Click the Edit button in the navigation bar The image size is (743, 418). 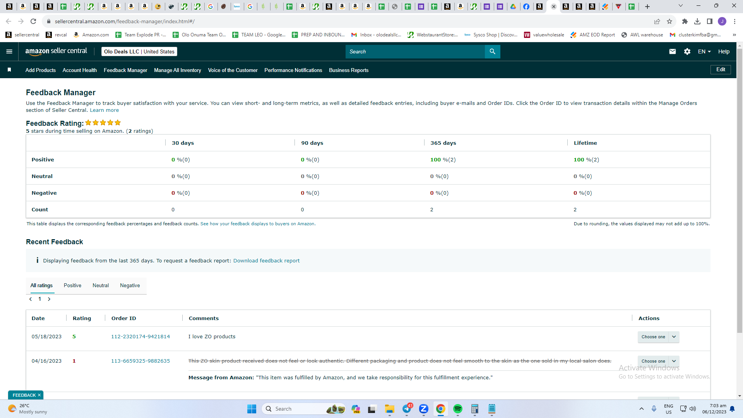pyautogui.click(x=721, y=70)
